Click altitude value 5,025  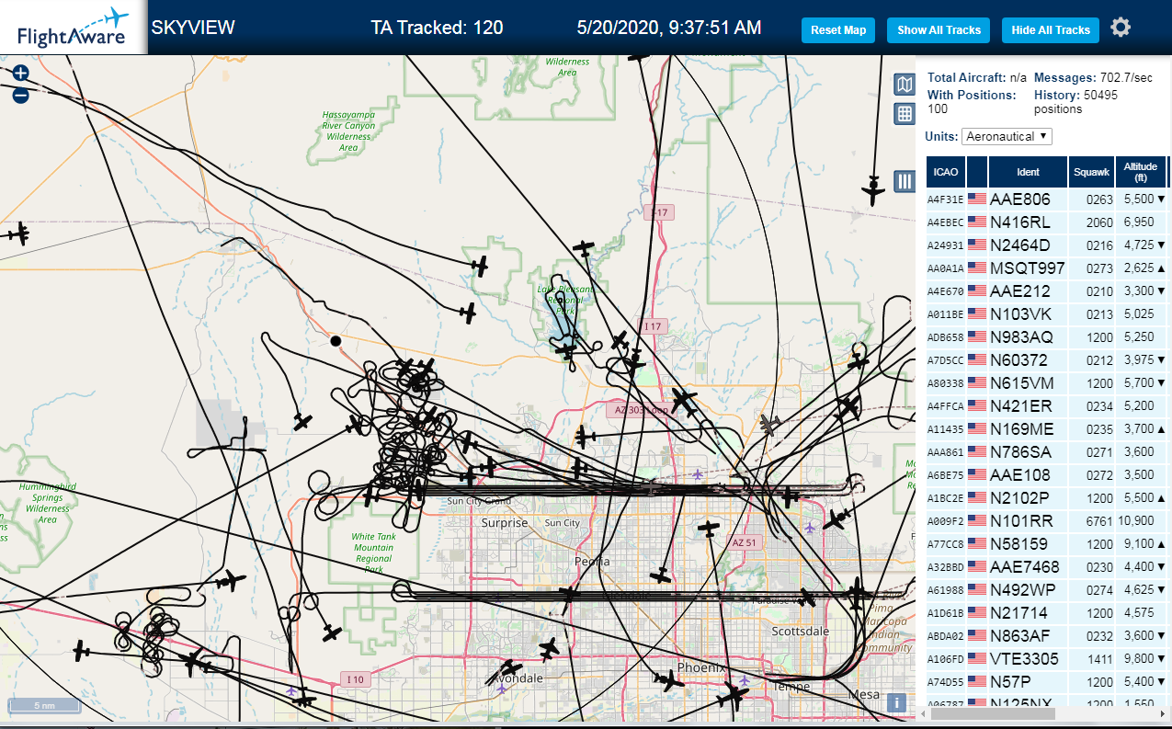[x=1138, y=314]
